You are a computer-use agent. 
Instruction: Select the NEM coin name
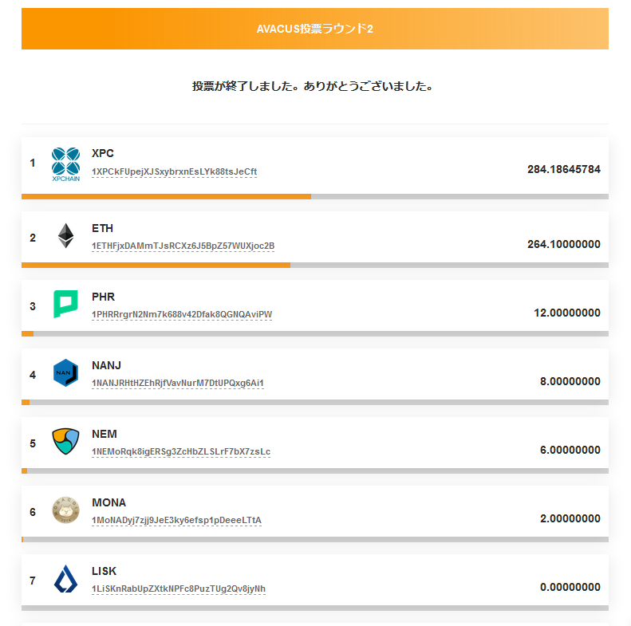point(105,434)
